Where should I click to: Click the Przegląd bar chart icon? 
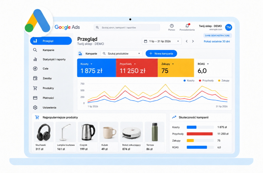[x=35, y=41]
